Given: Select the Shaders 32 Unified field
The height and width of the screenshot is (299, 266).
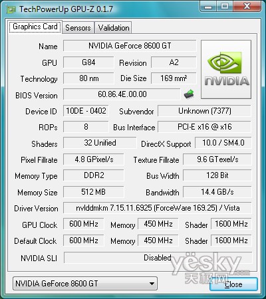Looking at the screenshot, I should tap(100, 143).
